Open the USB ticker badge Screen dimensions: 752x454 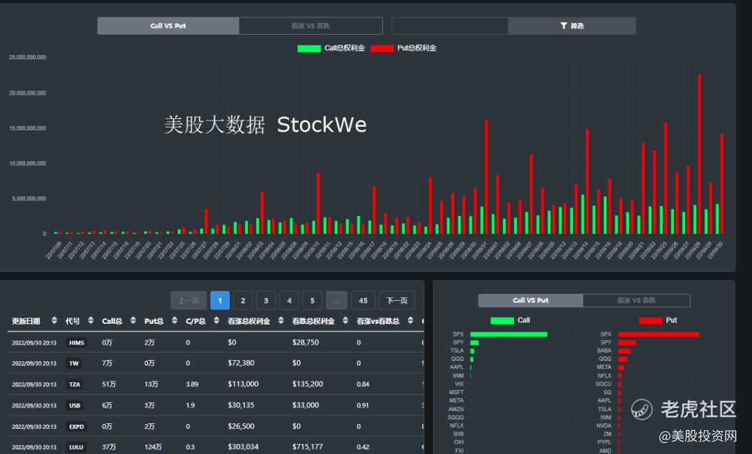pos(75,405)
